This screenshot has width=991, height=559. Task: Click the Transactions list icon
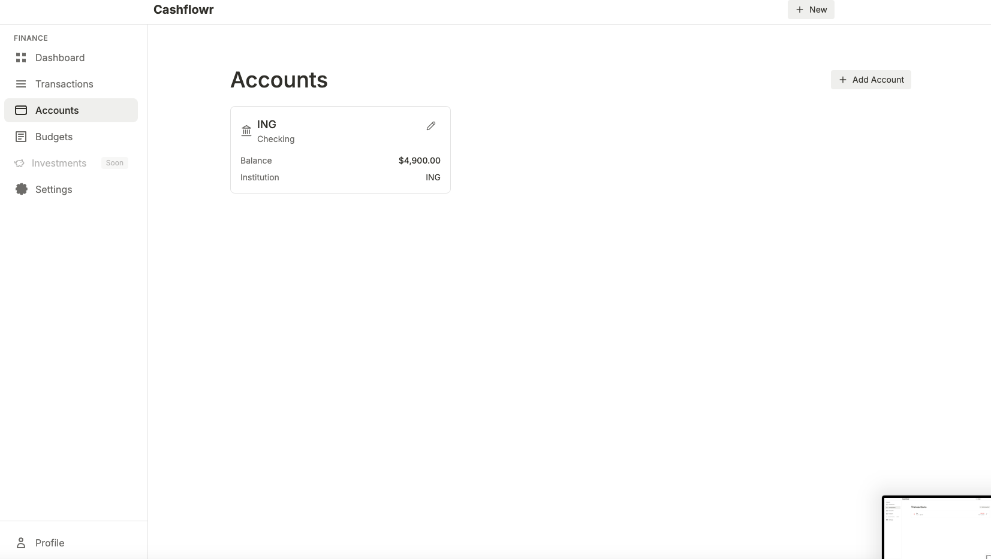(x=21, y=84)
